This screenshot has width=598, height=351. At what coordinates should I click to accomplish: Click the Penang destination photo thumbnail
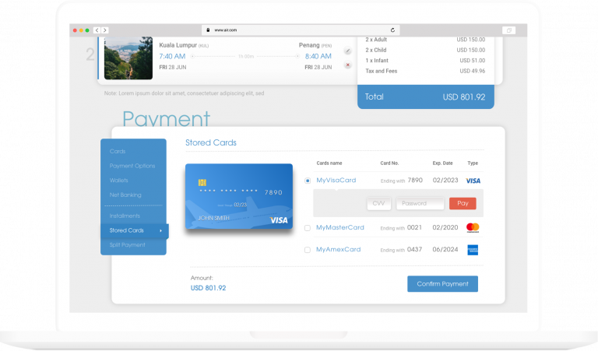[128, 58]
